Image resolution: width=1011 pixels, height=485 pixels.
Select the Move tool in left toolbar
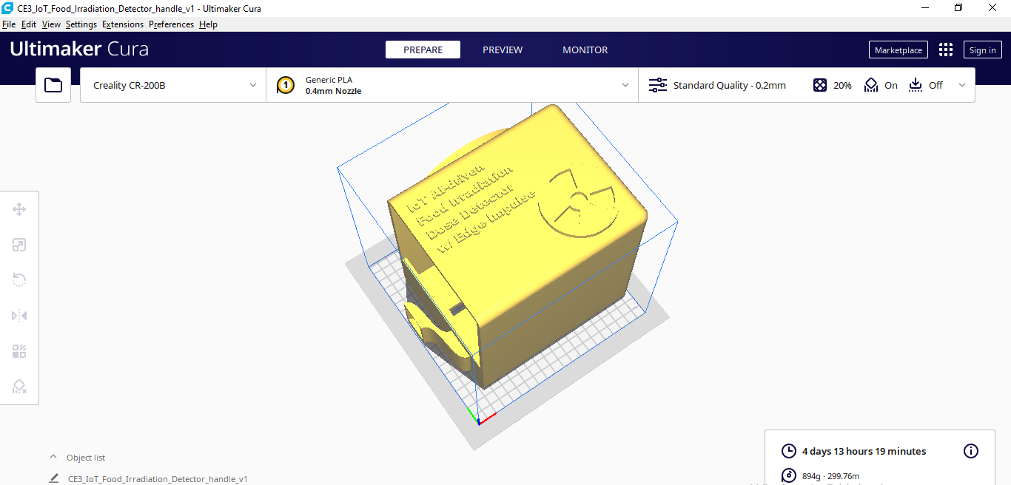[x=19, y=209]
